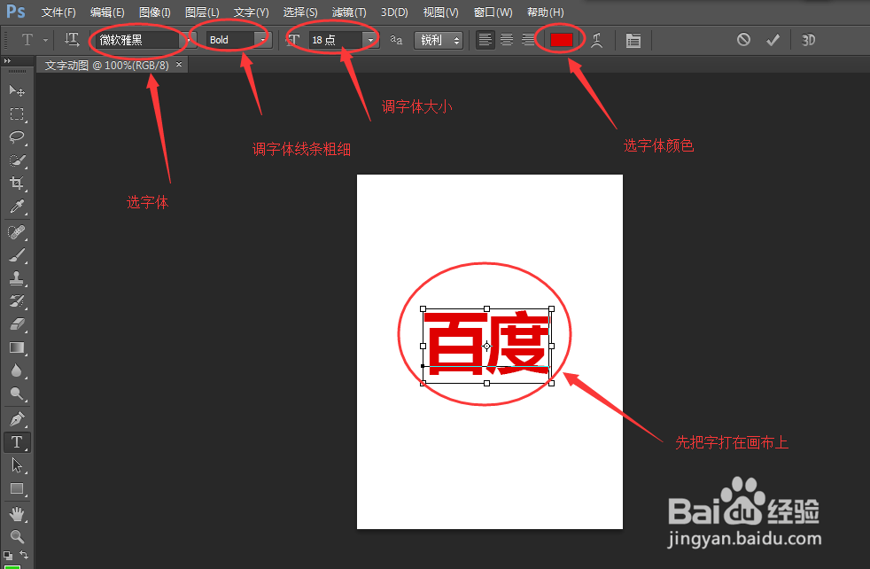This screenshot has width=870, height=569.
Task: Select the History Brush tool
Action: [17, 301]
